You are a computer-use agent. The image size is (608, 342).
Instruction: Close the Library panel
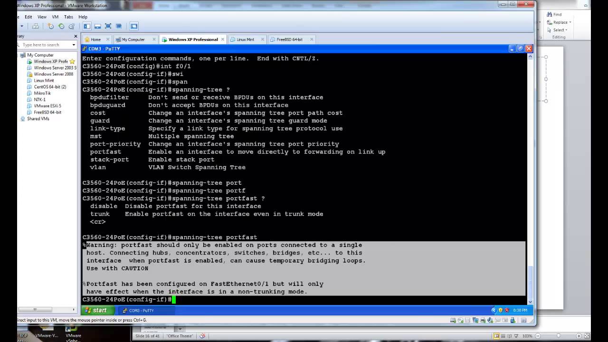click(75, 36)
